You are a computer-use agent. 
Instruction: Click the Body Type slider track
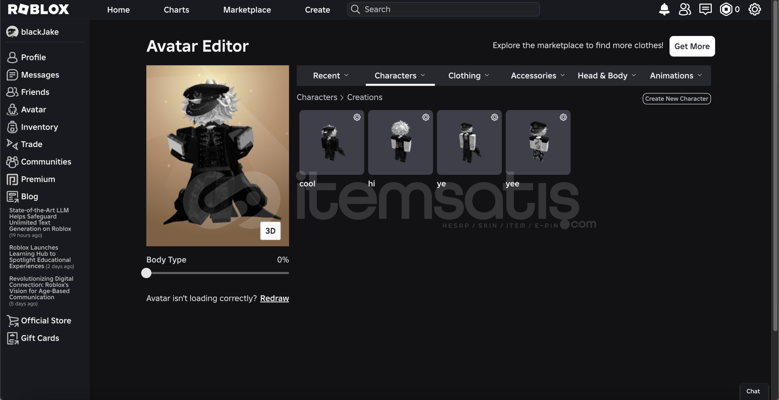[x=217, y=273]
